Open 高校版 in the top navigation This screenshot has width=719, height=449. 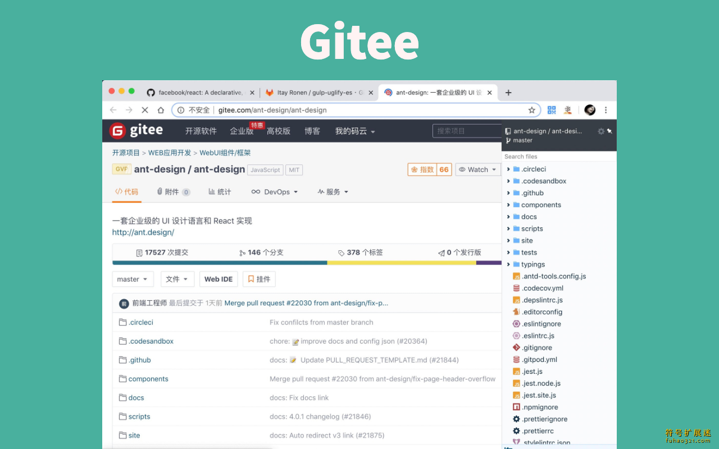(x=279, y=131)
